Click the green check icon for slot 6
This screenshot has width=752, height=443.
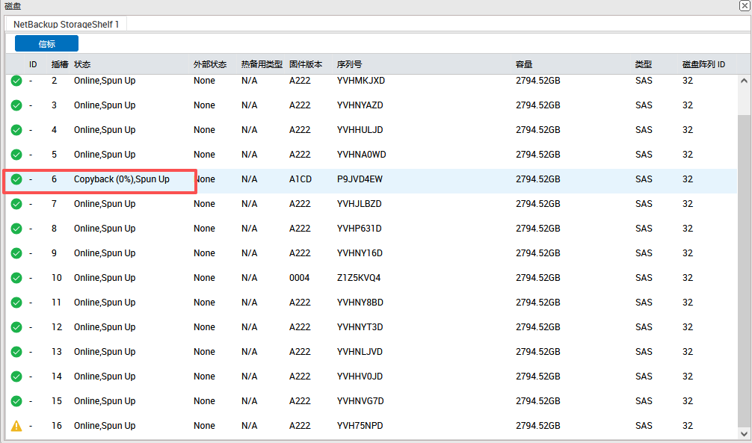coord(16,179)
